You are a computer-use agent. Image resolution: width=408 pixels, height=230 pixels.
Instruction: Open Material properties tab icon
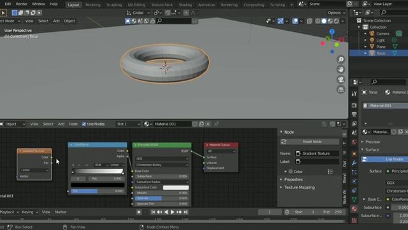click(354, 209)
